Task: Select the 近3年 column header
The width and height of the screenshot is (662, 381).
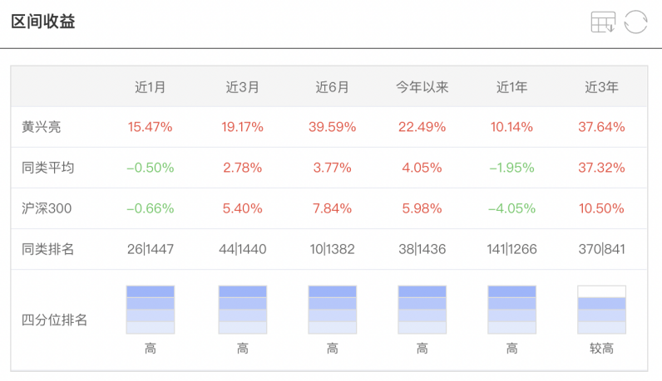Action: (x=601, y=86)
